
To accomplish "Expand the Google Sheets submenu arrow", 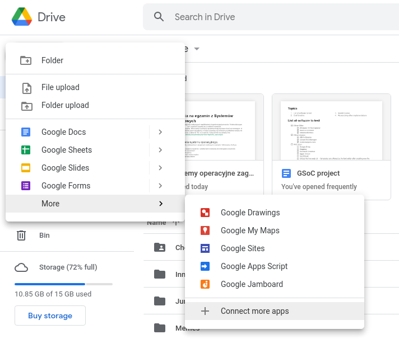I will 160,150.
